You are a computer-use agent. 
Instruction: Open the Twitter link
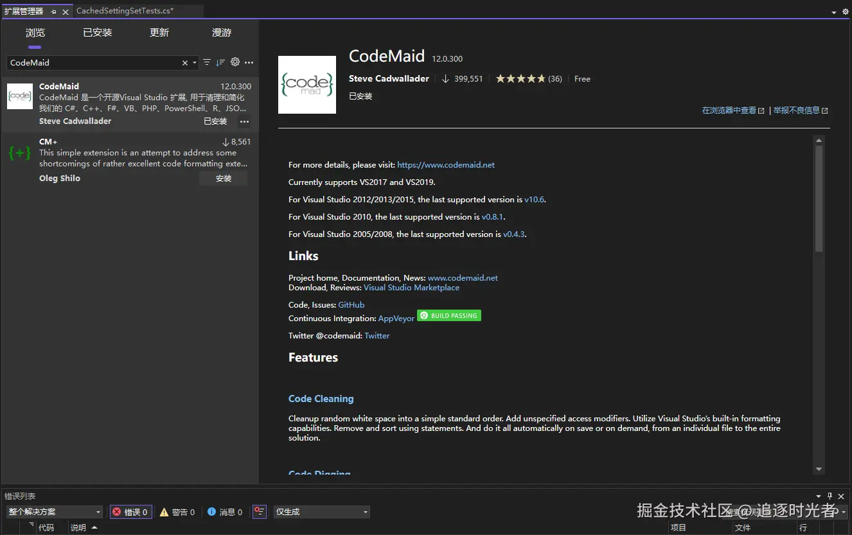[x=377, y=335]
